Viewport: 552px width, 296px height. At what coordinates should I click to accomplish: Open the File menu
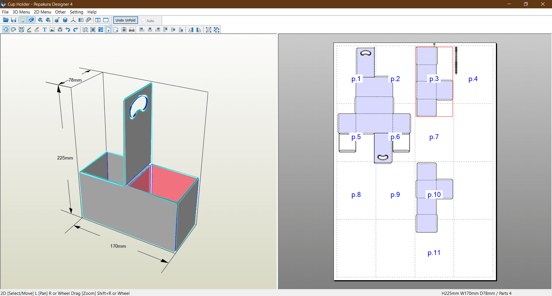5,12
